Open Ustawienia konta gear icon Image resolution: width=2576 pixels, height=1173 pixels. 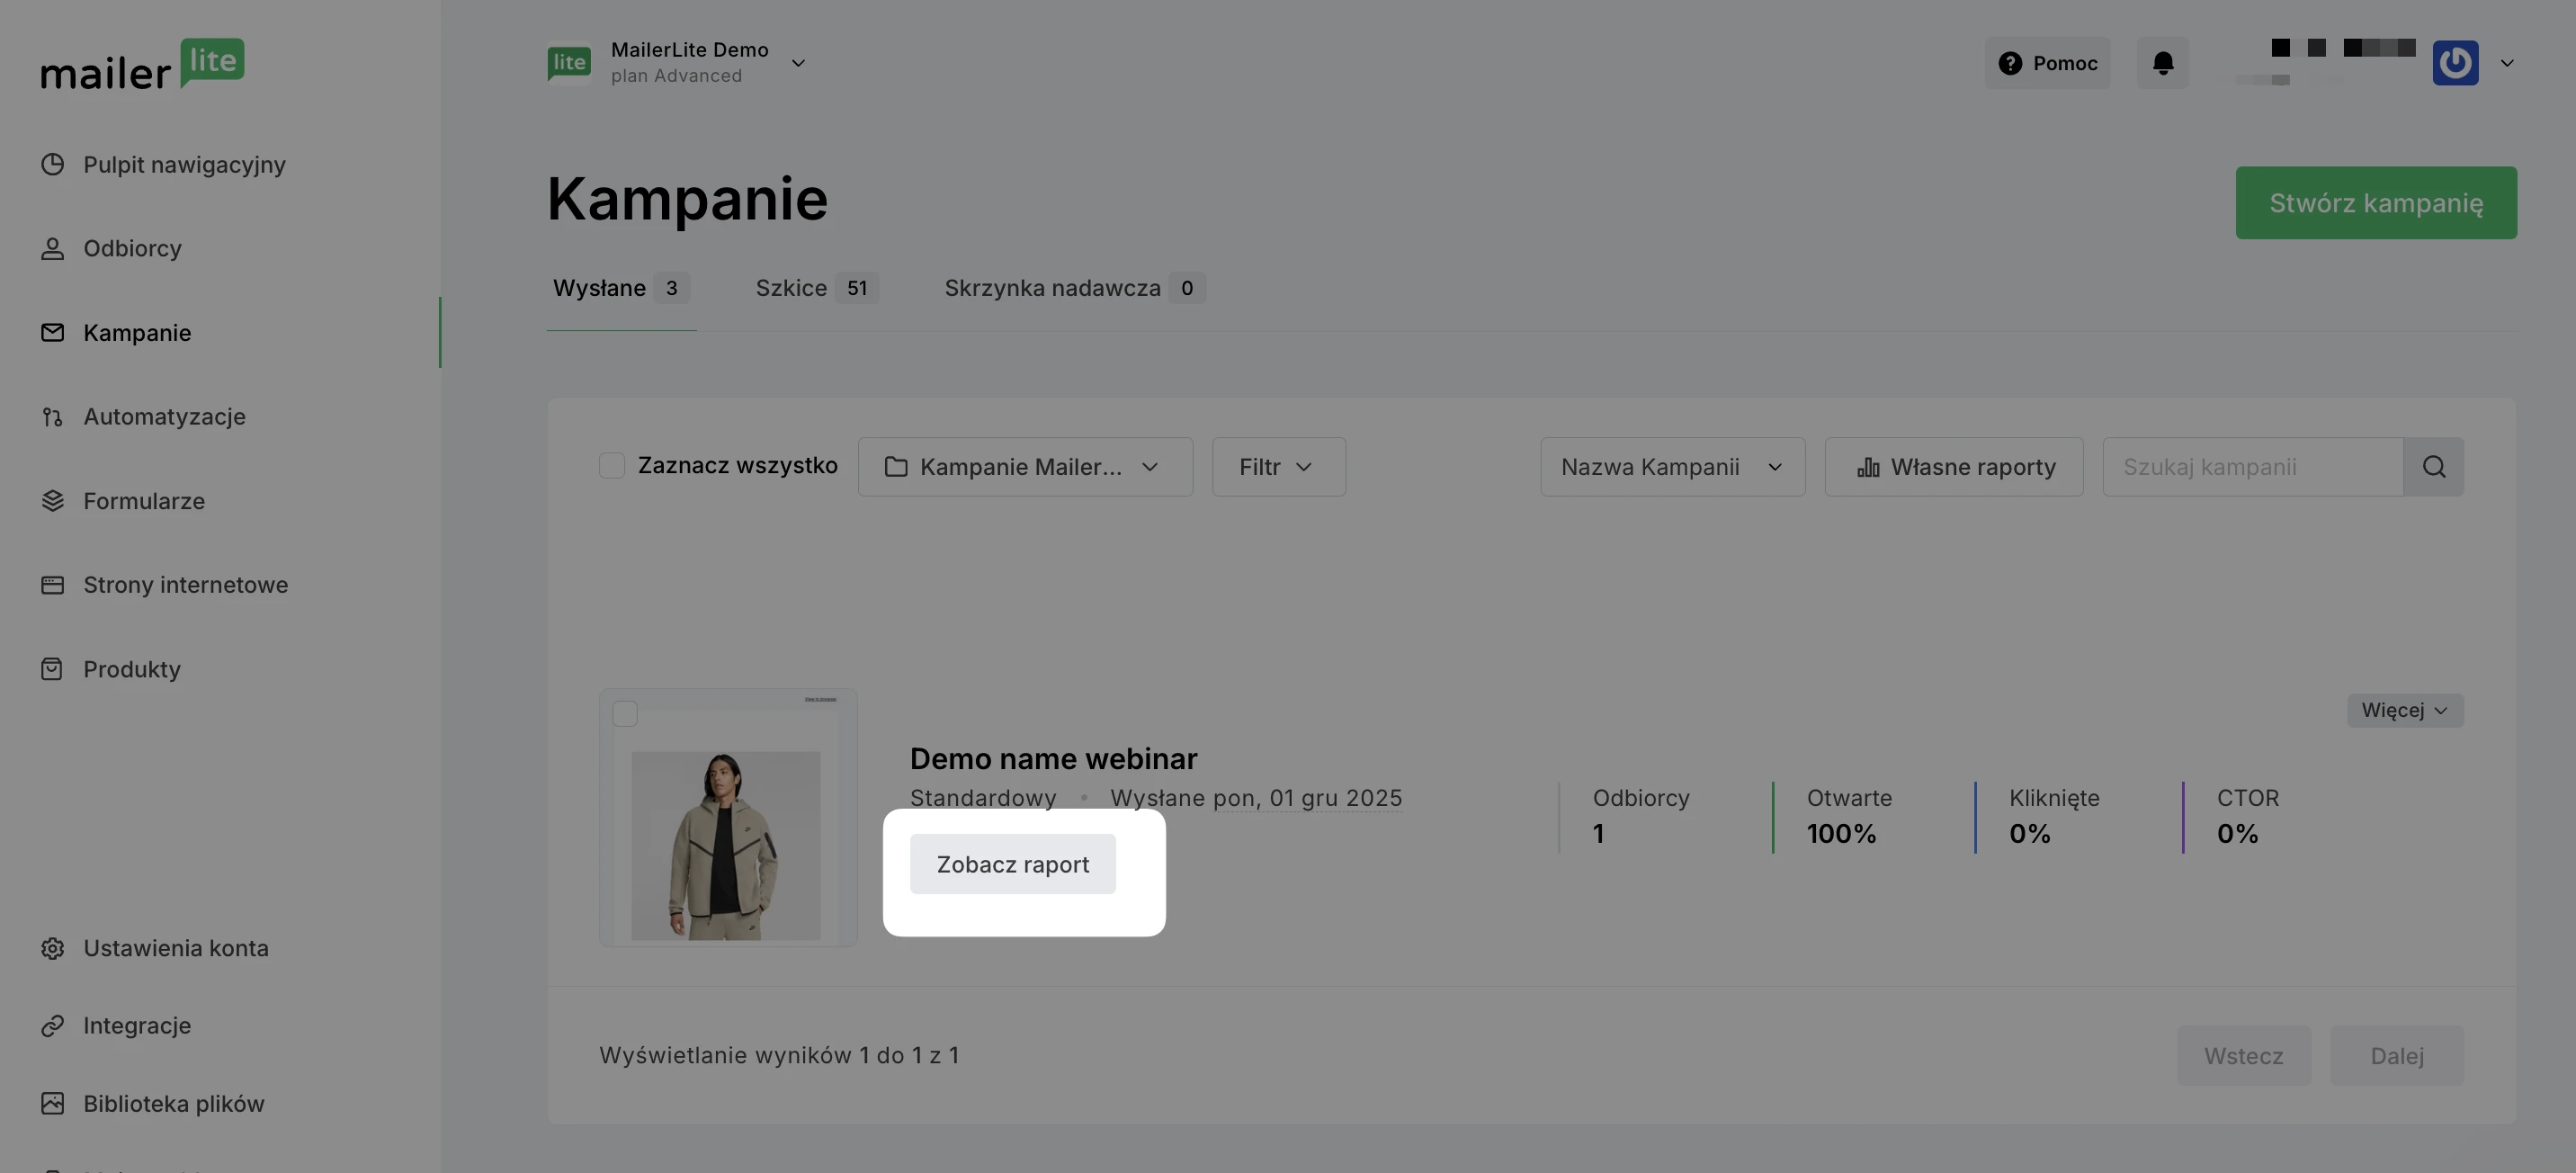pos(52,948)
